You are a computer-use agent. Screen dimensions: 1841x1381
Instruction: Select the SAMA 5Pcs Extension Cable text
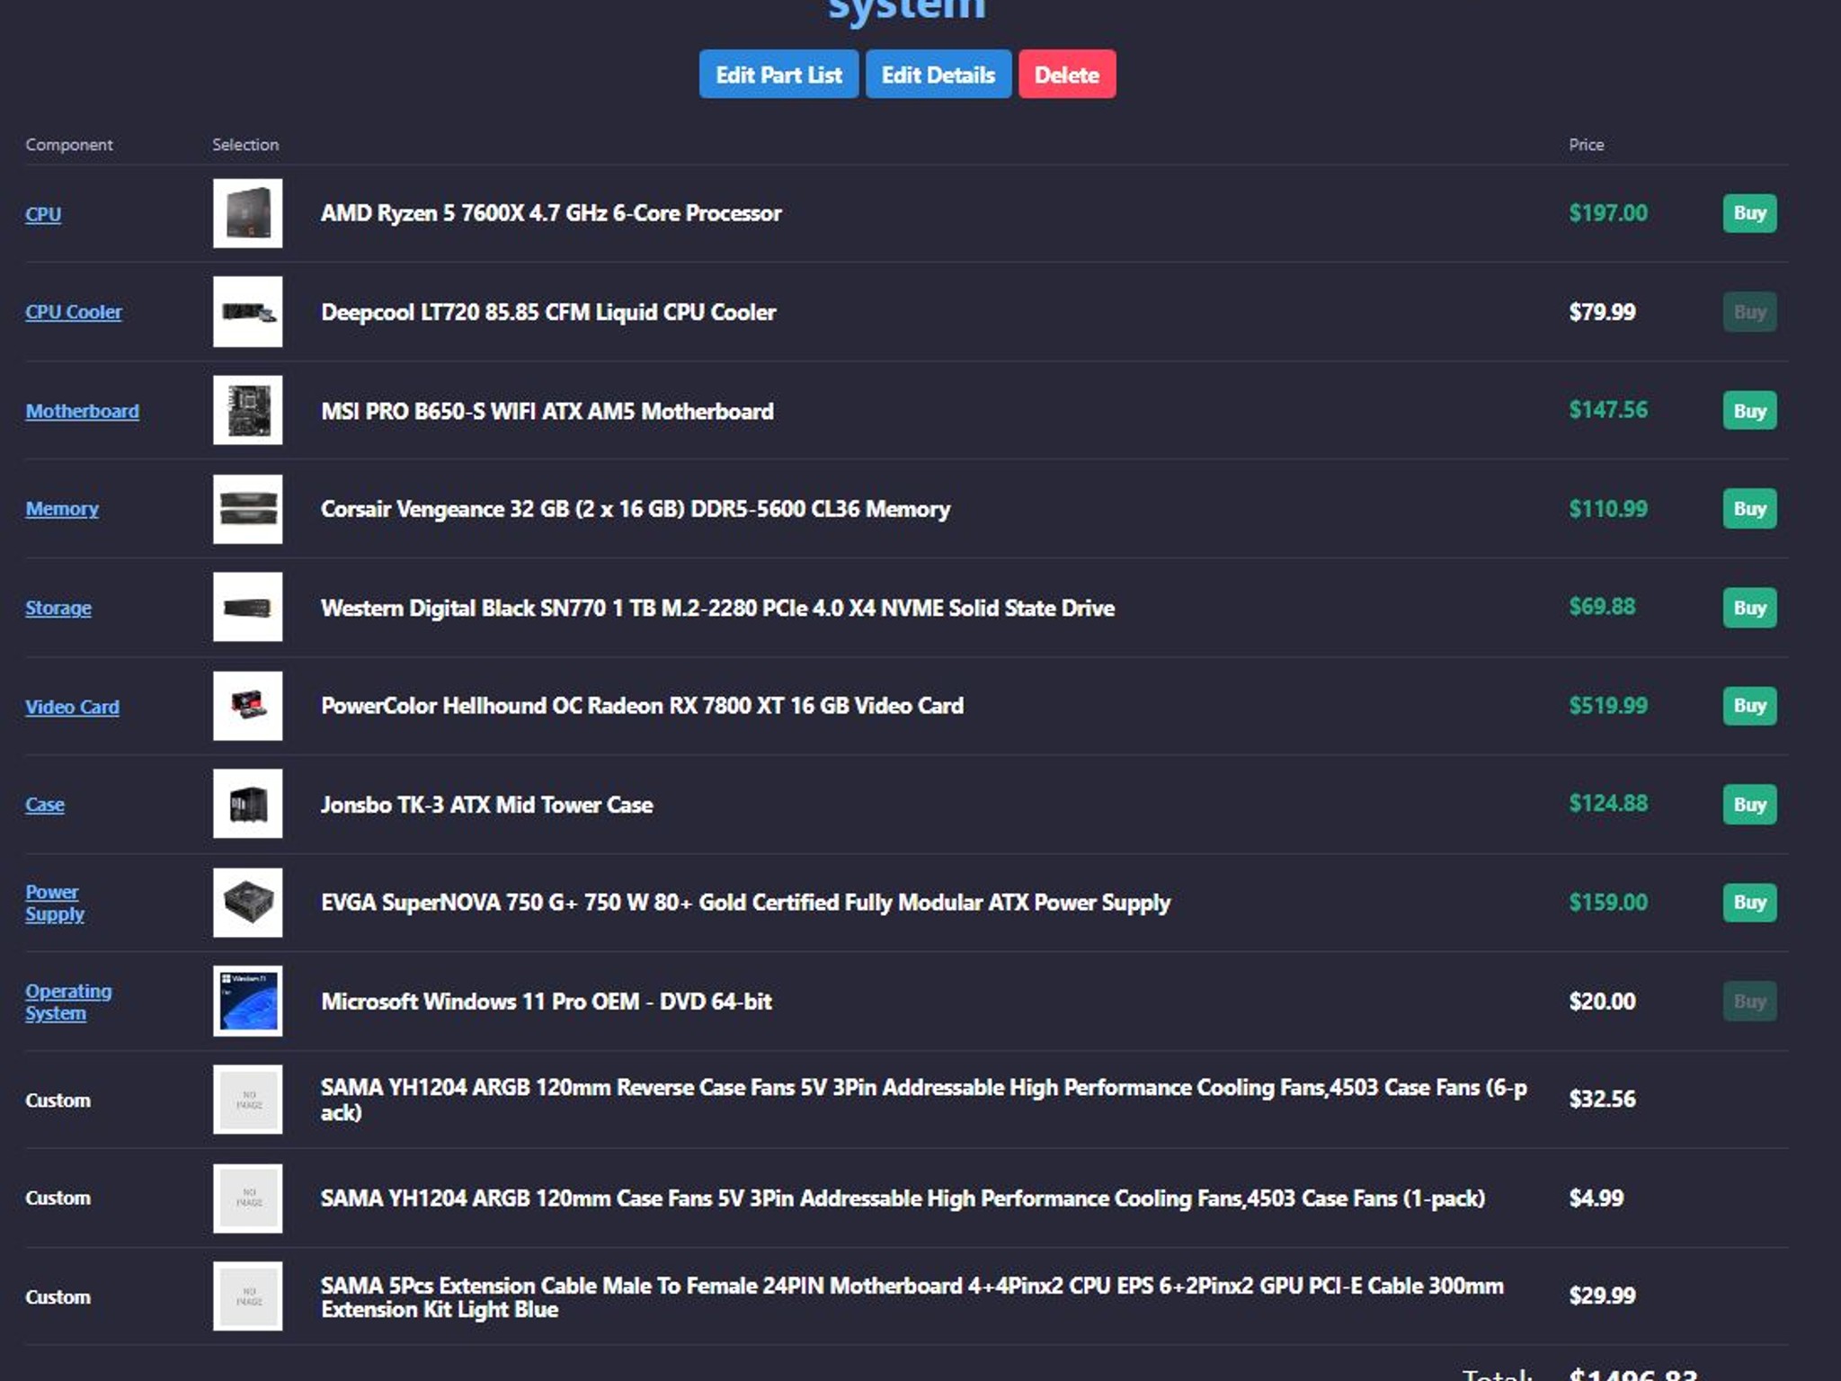coord(912,1297)
